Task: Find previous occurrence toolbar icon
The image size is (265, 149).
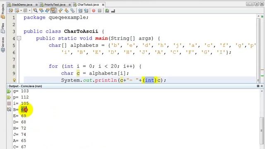Action: pos(41,11)
